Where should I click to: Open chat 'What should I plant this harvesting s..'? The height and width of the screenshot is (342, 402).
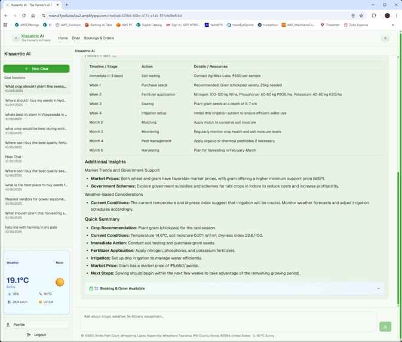tap(36, 215)
